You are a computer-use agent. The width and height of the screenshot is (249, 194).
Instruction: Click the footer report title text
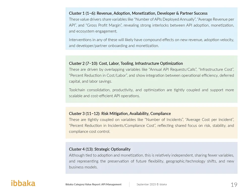93,184
